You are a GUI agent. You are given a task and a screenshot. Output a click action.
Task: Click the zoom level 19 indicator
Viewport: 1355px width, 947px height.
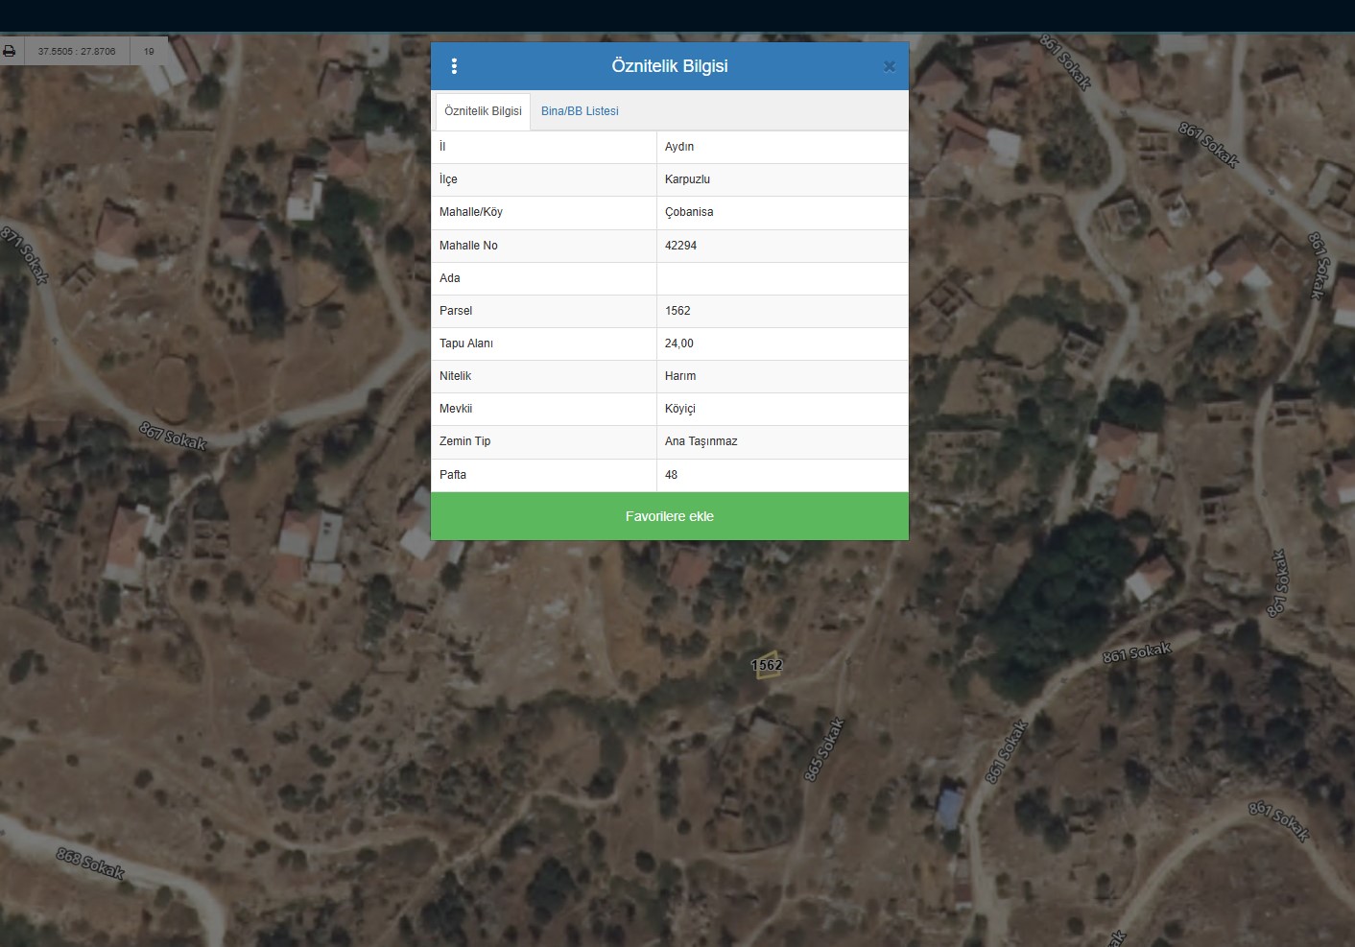149,52
